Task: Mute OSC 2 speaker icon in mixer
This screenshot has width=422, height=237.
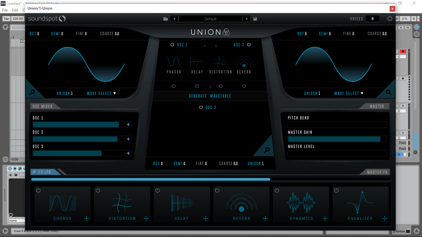Action: pyautogui.click(x=128, y=139)
